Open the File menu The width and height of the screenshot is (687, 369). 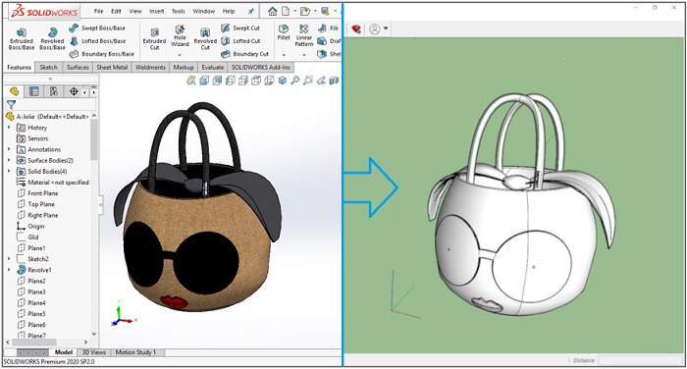pyautogui.click(x=98, y=12)
